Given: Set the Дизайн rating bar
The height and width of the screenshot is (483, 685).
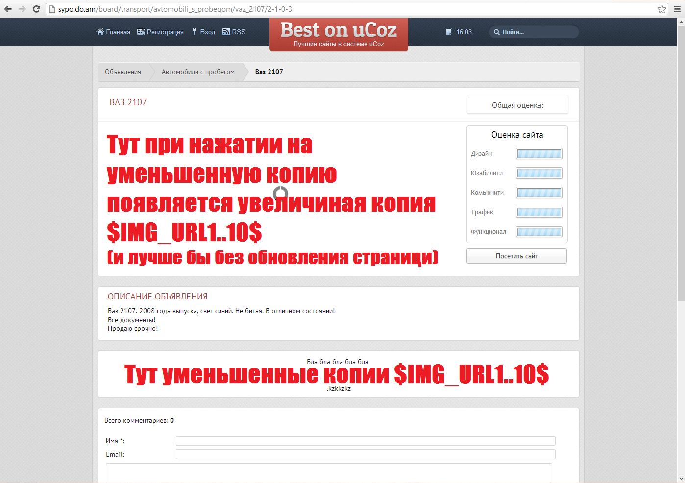Looking at the screenshot, I should 539,154.
